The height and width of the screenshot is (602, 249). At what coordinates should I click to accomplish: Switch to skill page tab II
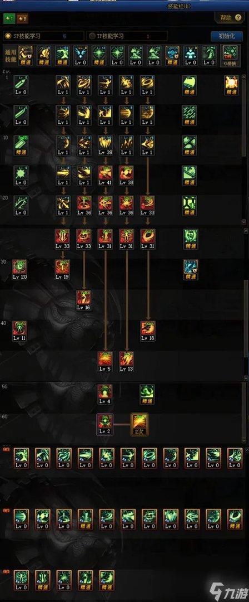tap(22, 18)
